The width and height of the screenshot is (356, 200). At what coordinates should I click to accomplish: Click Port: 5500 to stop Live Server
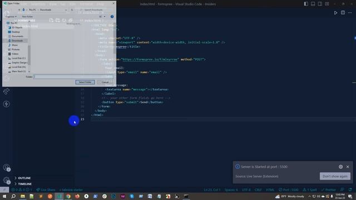[289, 190]
